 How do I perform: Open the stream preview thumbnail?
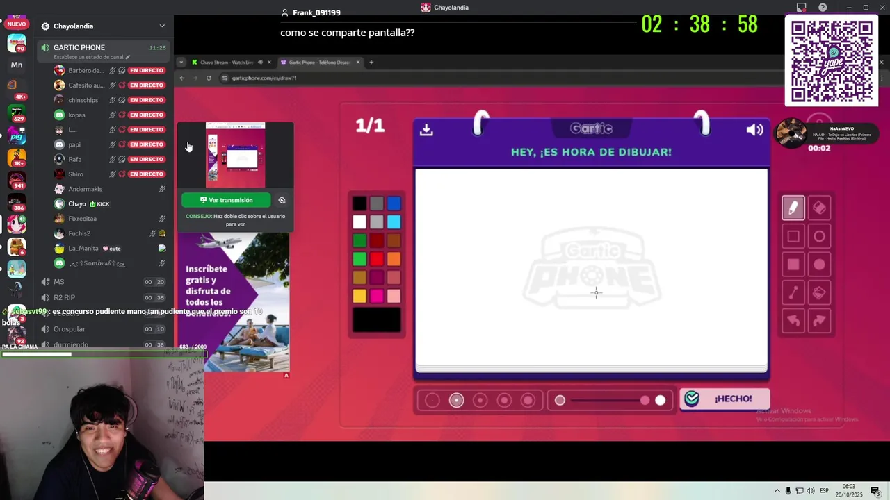pyautogui.click(x=235, y=155)
